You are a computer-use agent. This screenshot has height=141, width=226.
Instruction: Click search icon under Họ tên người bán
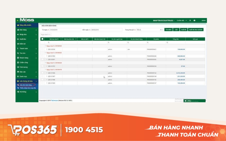(x=108, y=43)
